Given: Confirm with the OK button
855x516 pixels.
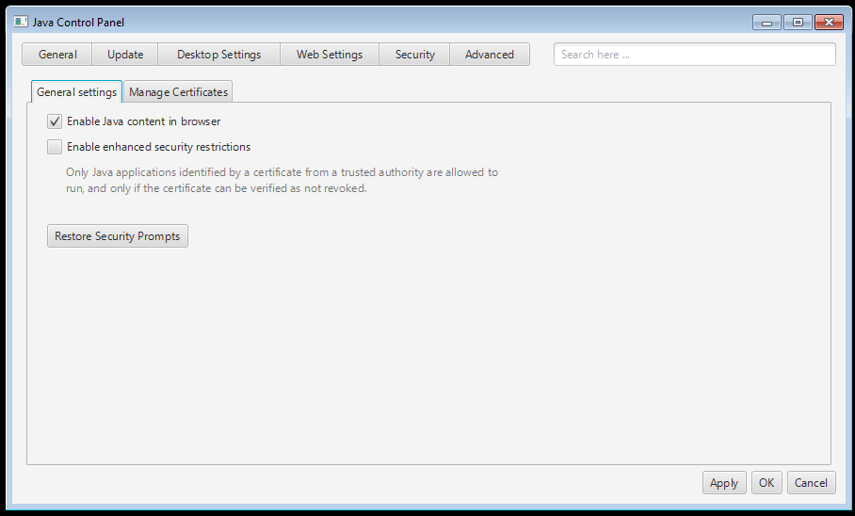Looking at the screenshot, I should click(x=766, y=483).
